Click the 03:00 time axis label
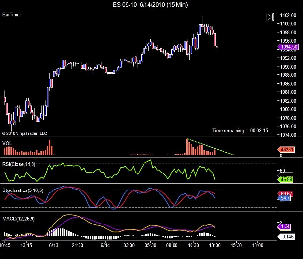 click(x=129, y=245)
